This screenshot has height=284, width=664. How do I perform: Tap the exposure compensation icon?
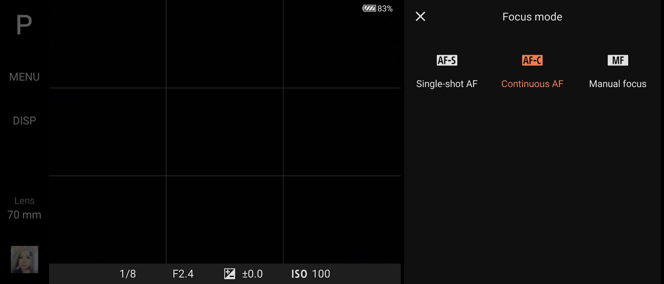pyautogui.click(x=229, y=274)
